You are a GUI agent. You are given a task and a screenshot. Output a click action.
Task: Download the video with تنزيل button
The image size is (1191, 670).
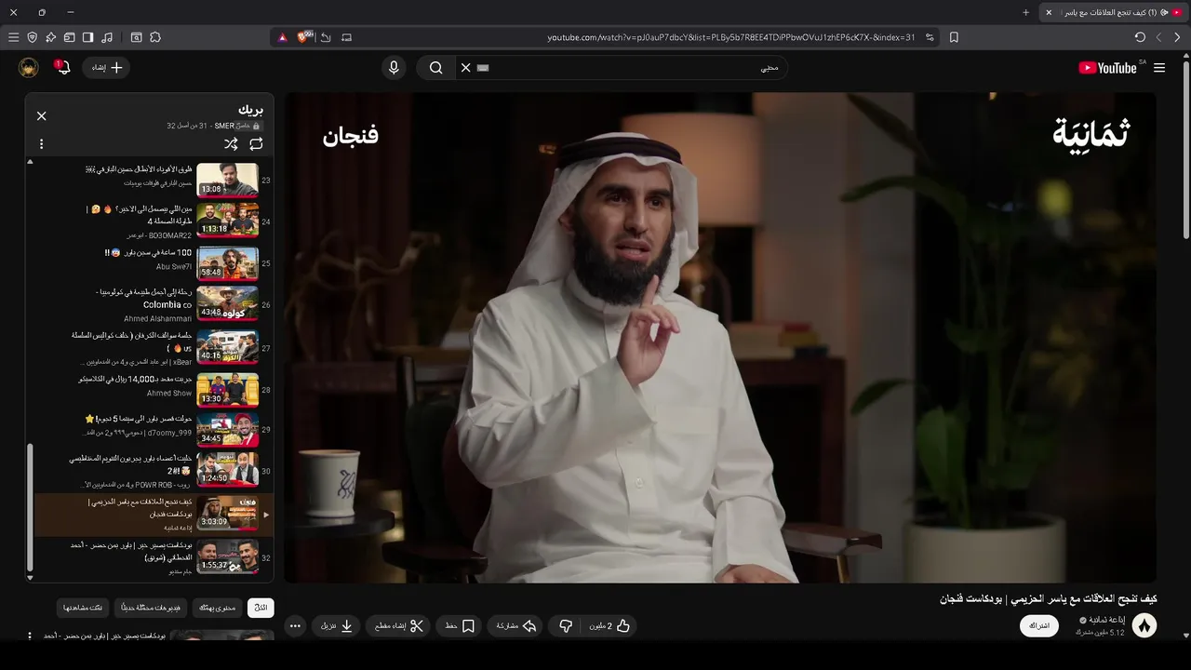click(x=337, y=626)
